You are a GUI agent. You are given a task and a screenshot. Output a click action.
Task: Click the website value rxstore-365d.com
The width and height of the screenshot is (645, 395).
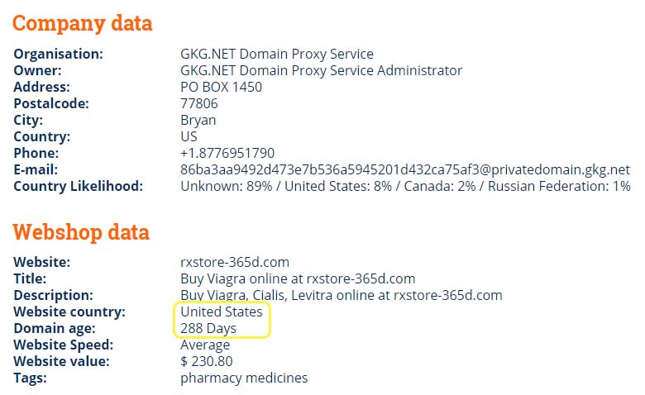[x=235, y=262]
